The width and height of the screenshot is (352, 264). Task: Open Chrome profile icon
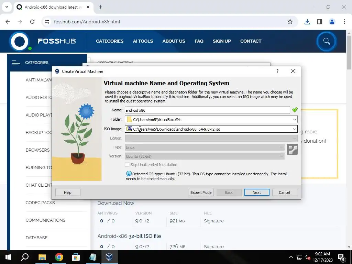(x=332, y=22)
